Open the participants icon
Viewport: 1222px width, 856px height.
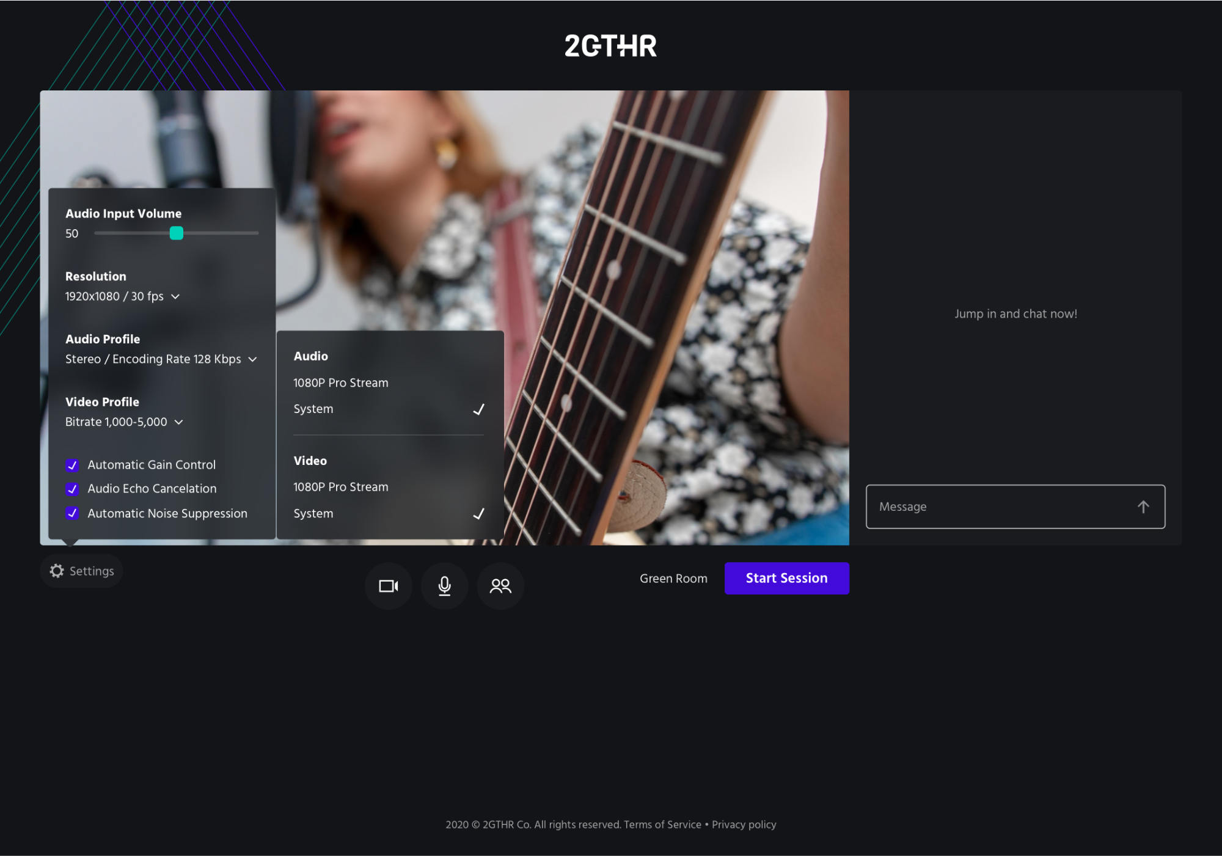[x=500, y=586]
